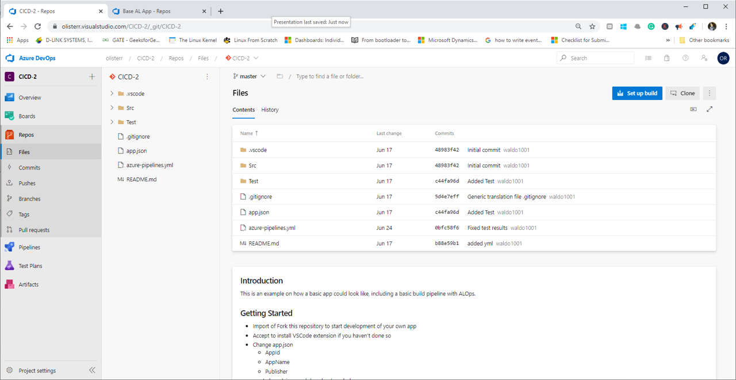The width and height of the screenshot is (736, 380).
Task: Click the Clone button
Action: 683,93
